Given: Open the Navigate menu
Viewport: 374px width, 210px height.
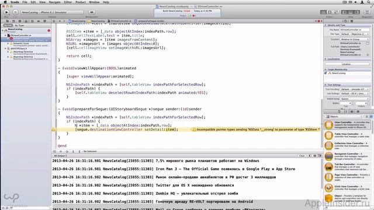Looking at the screenshot, I should coord(54,2).
